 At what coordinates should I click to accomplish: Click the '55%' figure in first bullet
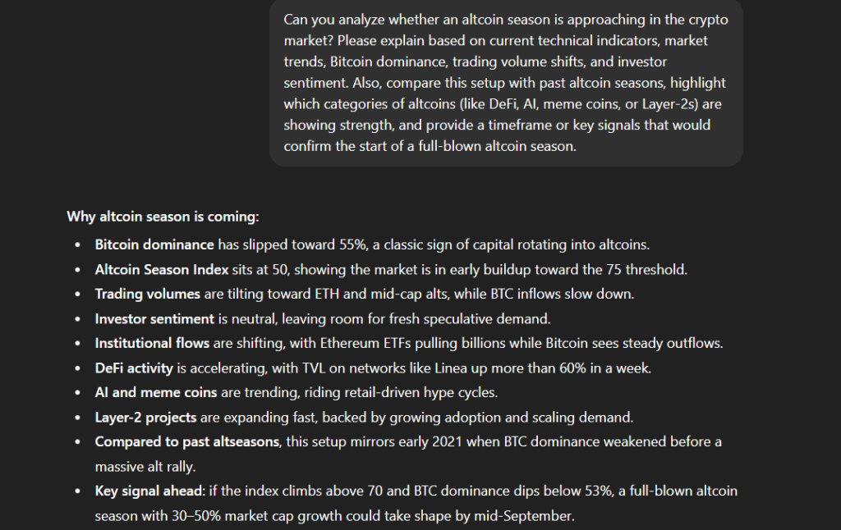(352, 245)
